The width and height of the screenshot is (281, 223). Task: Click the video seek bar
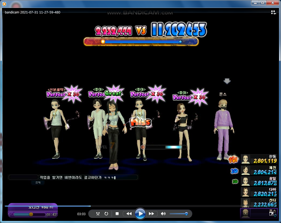coord(140,206)
